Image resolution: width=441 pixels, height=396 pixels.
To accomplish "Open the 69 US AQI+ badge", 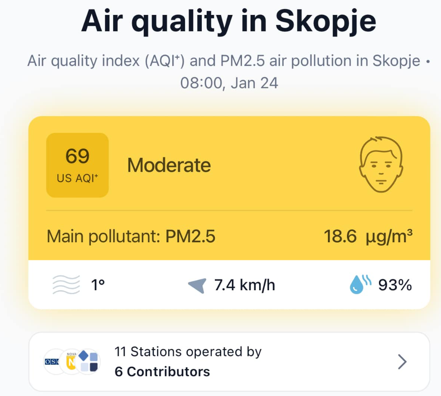I will pos(77,165).
